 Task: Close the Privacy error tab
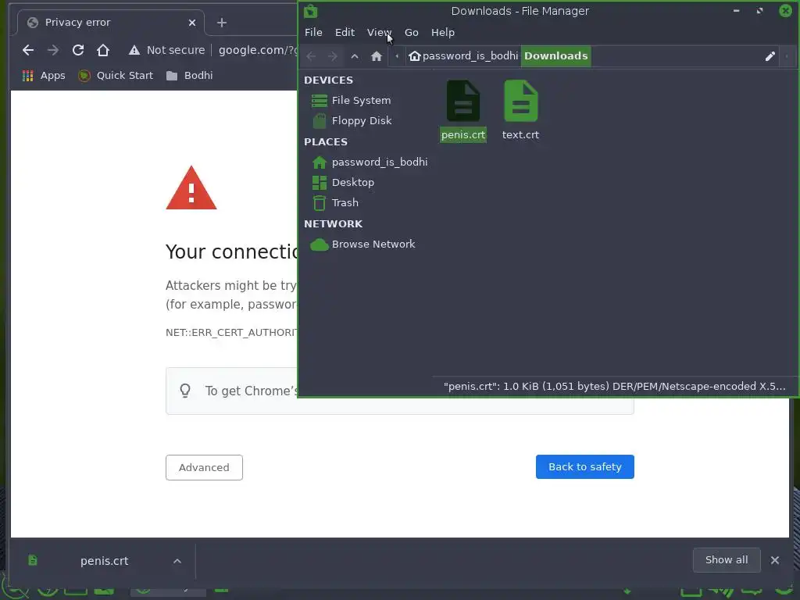(x=192, y=23)
